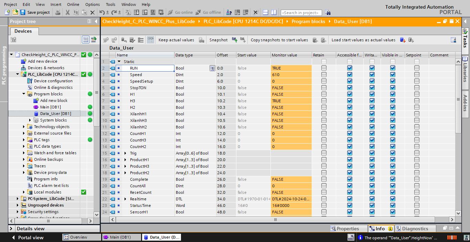Uncheck Accessible from HMI for Complete row
Screen dimensions: 470x242
pos(350,179)
